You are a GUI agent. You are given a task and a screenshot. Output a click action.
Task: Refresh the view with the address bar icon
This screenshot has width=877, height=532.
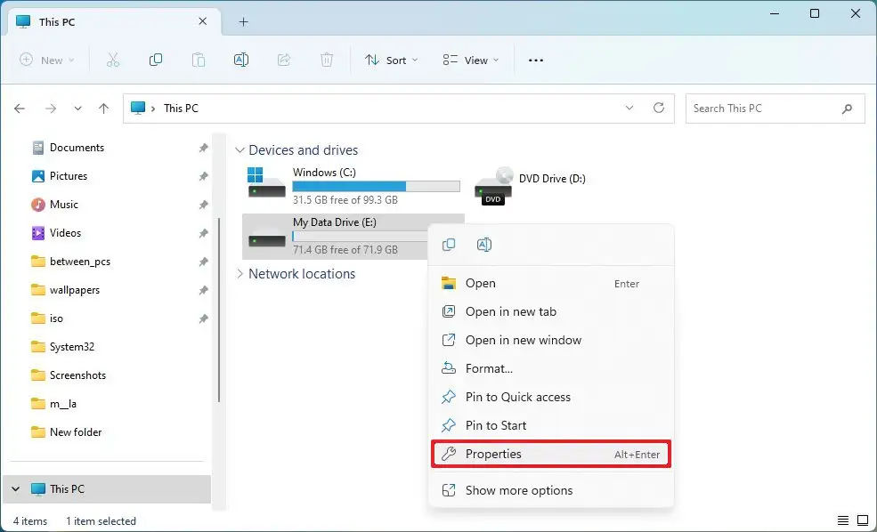[x=659, y=108]
